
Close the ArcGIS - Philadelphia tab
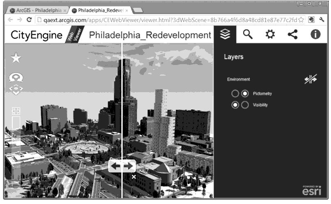pos(65,11)
